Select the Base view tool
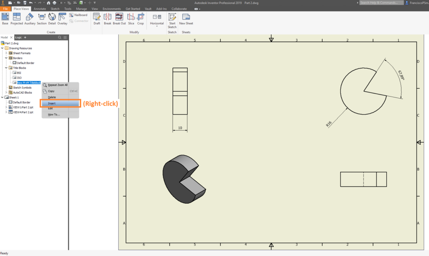This screenshot has height=256, width=429. 5,18
